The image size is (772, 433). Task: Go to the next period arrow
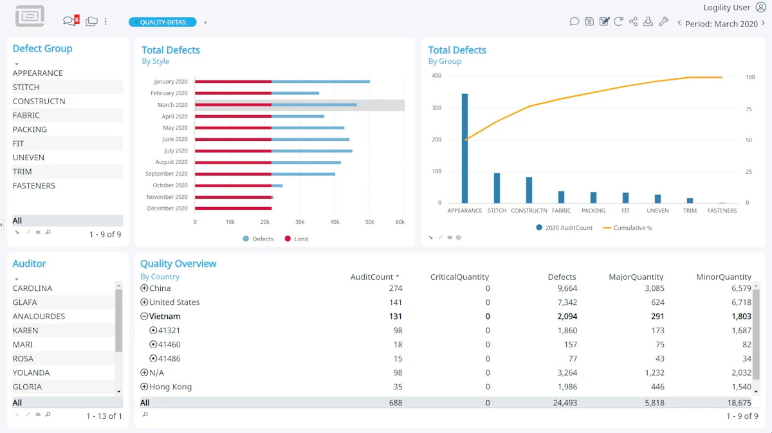pyautogui.click(x=764, y=23)
